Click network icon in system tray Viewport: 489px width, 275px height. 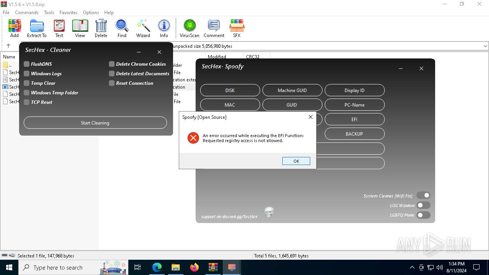431,267
